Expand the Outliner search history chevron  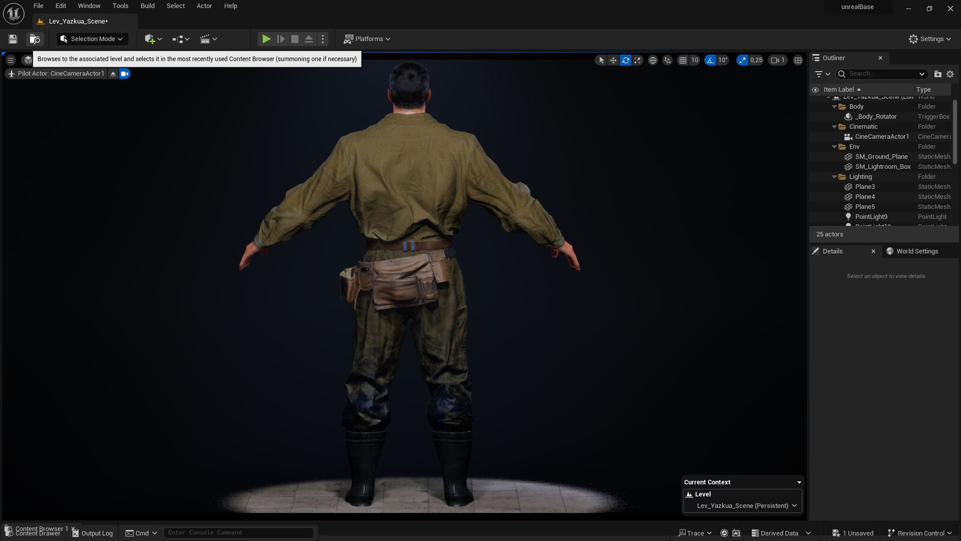click(922, 74)
